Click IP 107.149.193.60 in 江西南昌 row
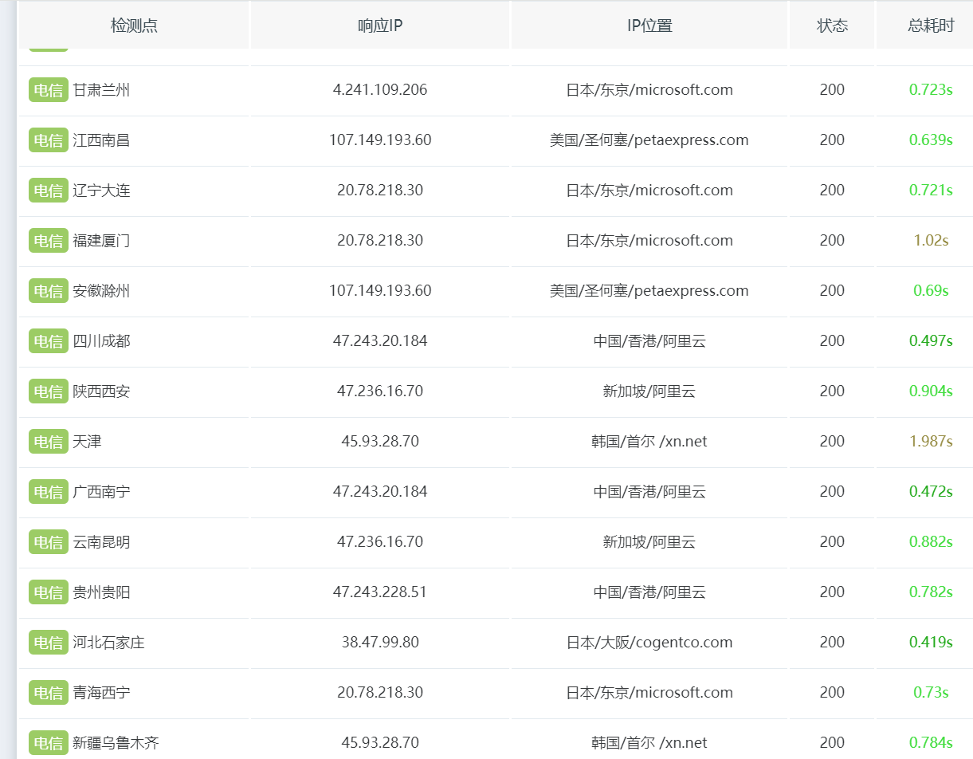973x759 pixels. pos(380,140)
